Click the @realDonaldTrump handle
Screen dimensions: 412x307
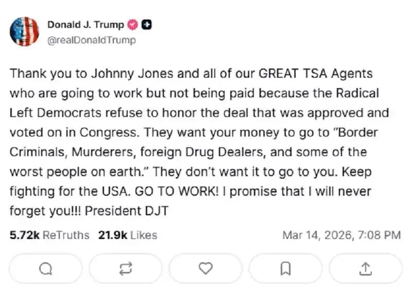(x=92, y=40)
